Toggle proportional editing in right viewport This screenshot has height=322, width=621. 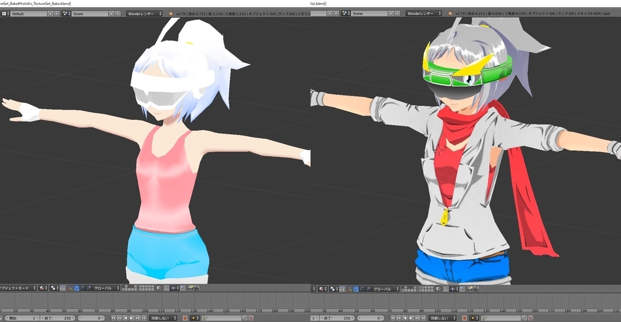[446, 289]
